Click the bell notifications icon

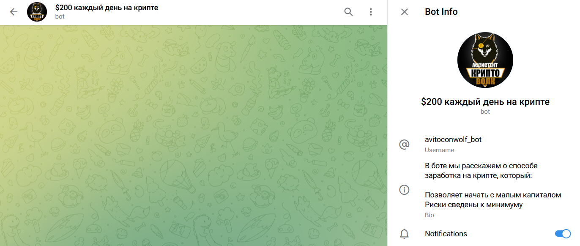pyautogui.click(x=405, y=234)
